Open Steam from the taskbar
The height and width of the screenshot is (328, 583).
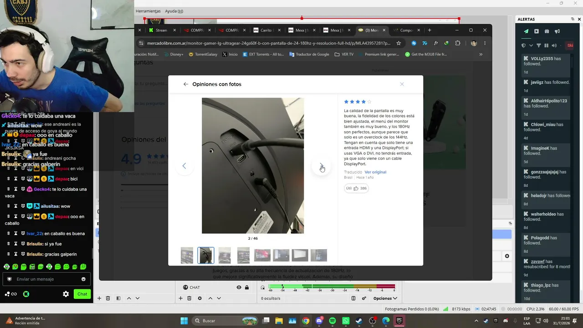click(359, 321)
